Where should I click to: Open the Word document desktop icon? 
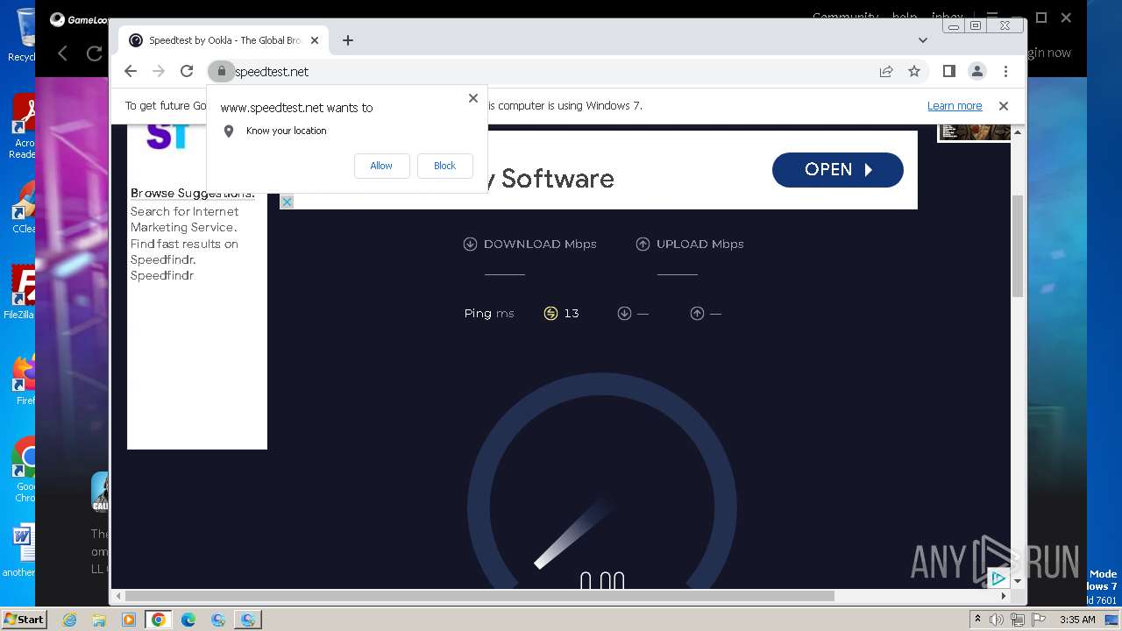point(21,550)
